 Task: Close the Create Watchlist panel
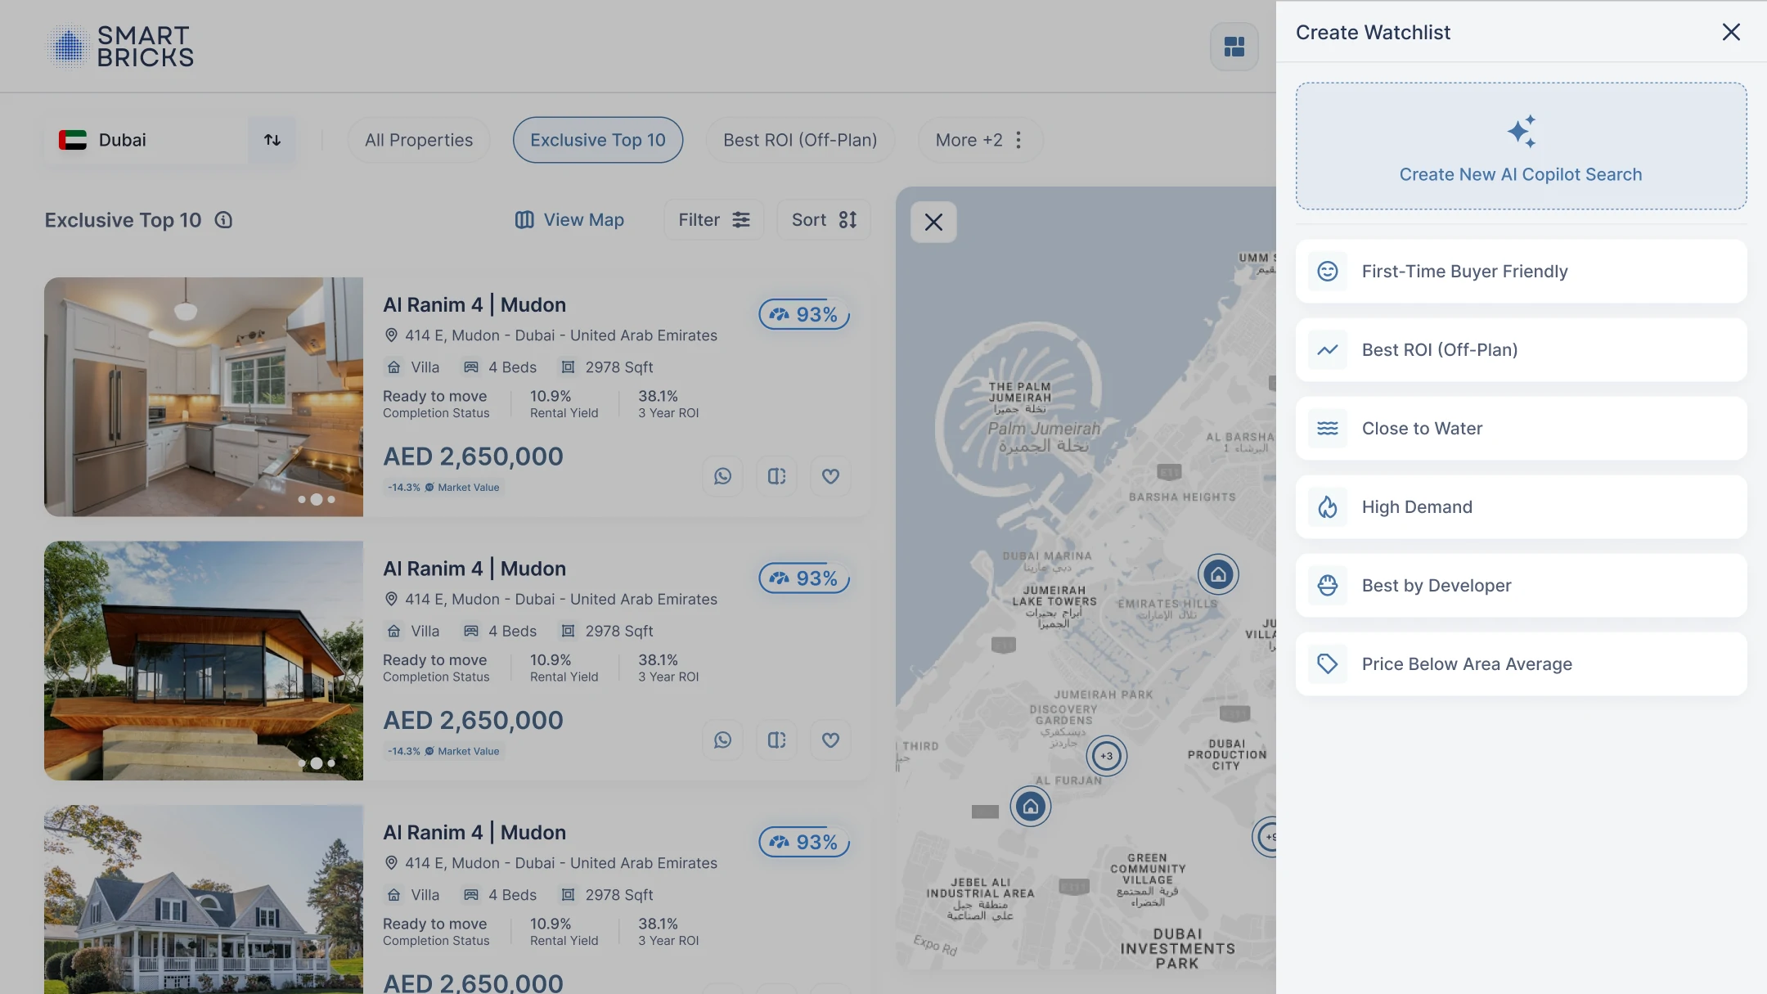[1731, 32]
